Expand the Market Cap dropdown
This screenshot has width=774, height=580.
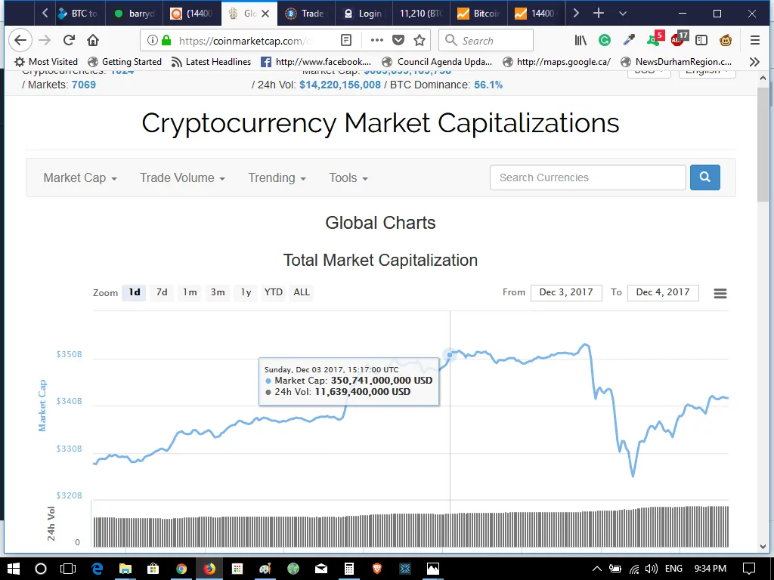pyautogui.click(x=80, y=178)
